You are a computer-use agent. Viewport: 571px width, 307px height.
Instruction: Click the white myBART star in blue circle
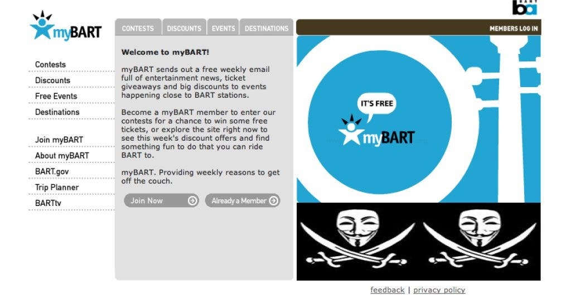tap(351, 130)
